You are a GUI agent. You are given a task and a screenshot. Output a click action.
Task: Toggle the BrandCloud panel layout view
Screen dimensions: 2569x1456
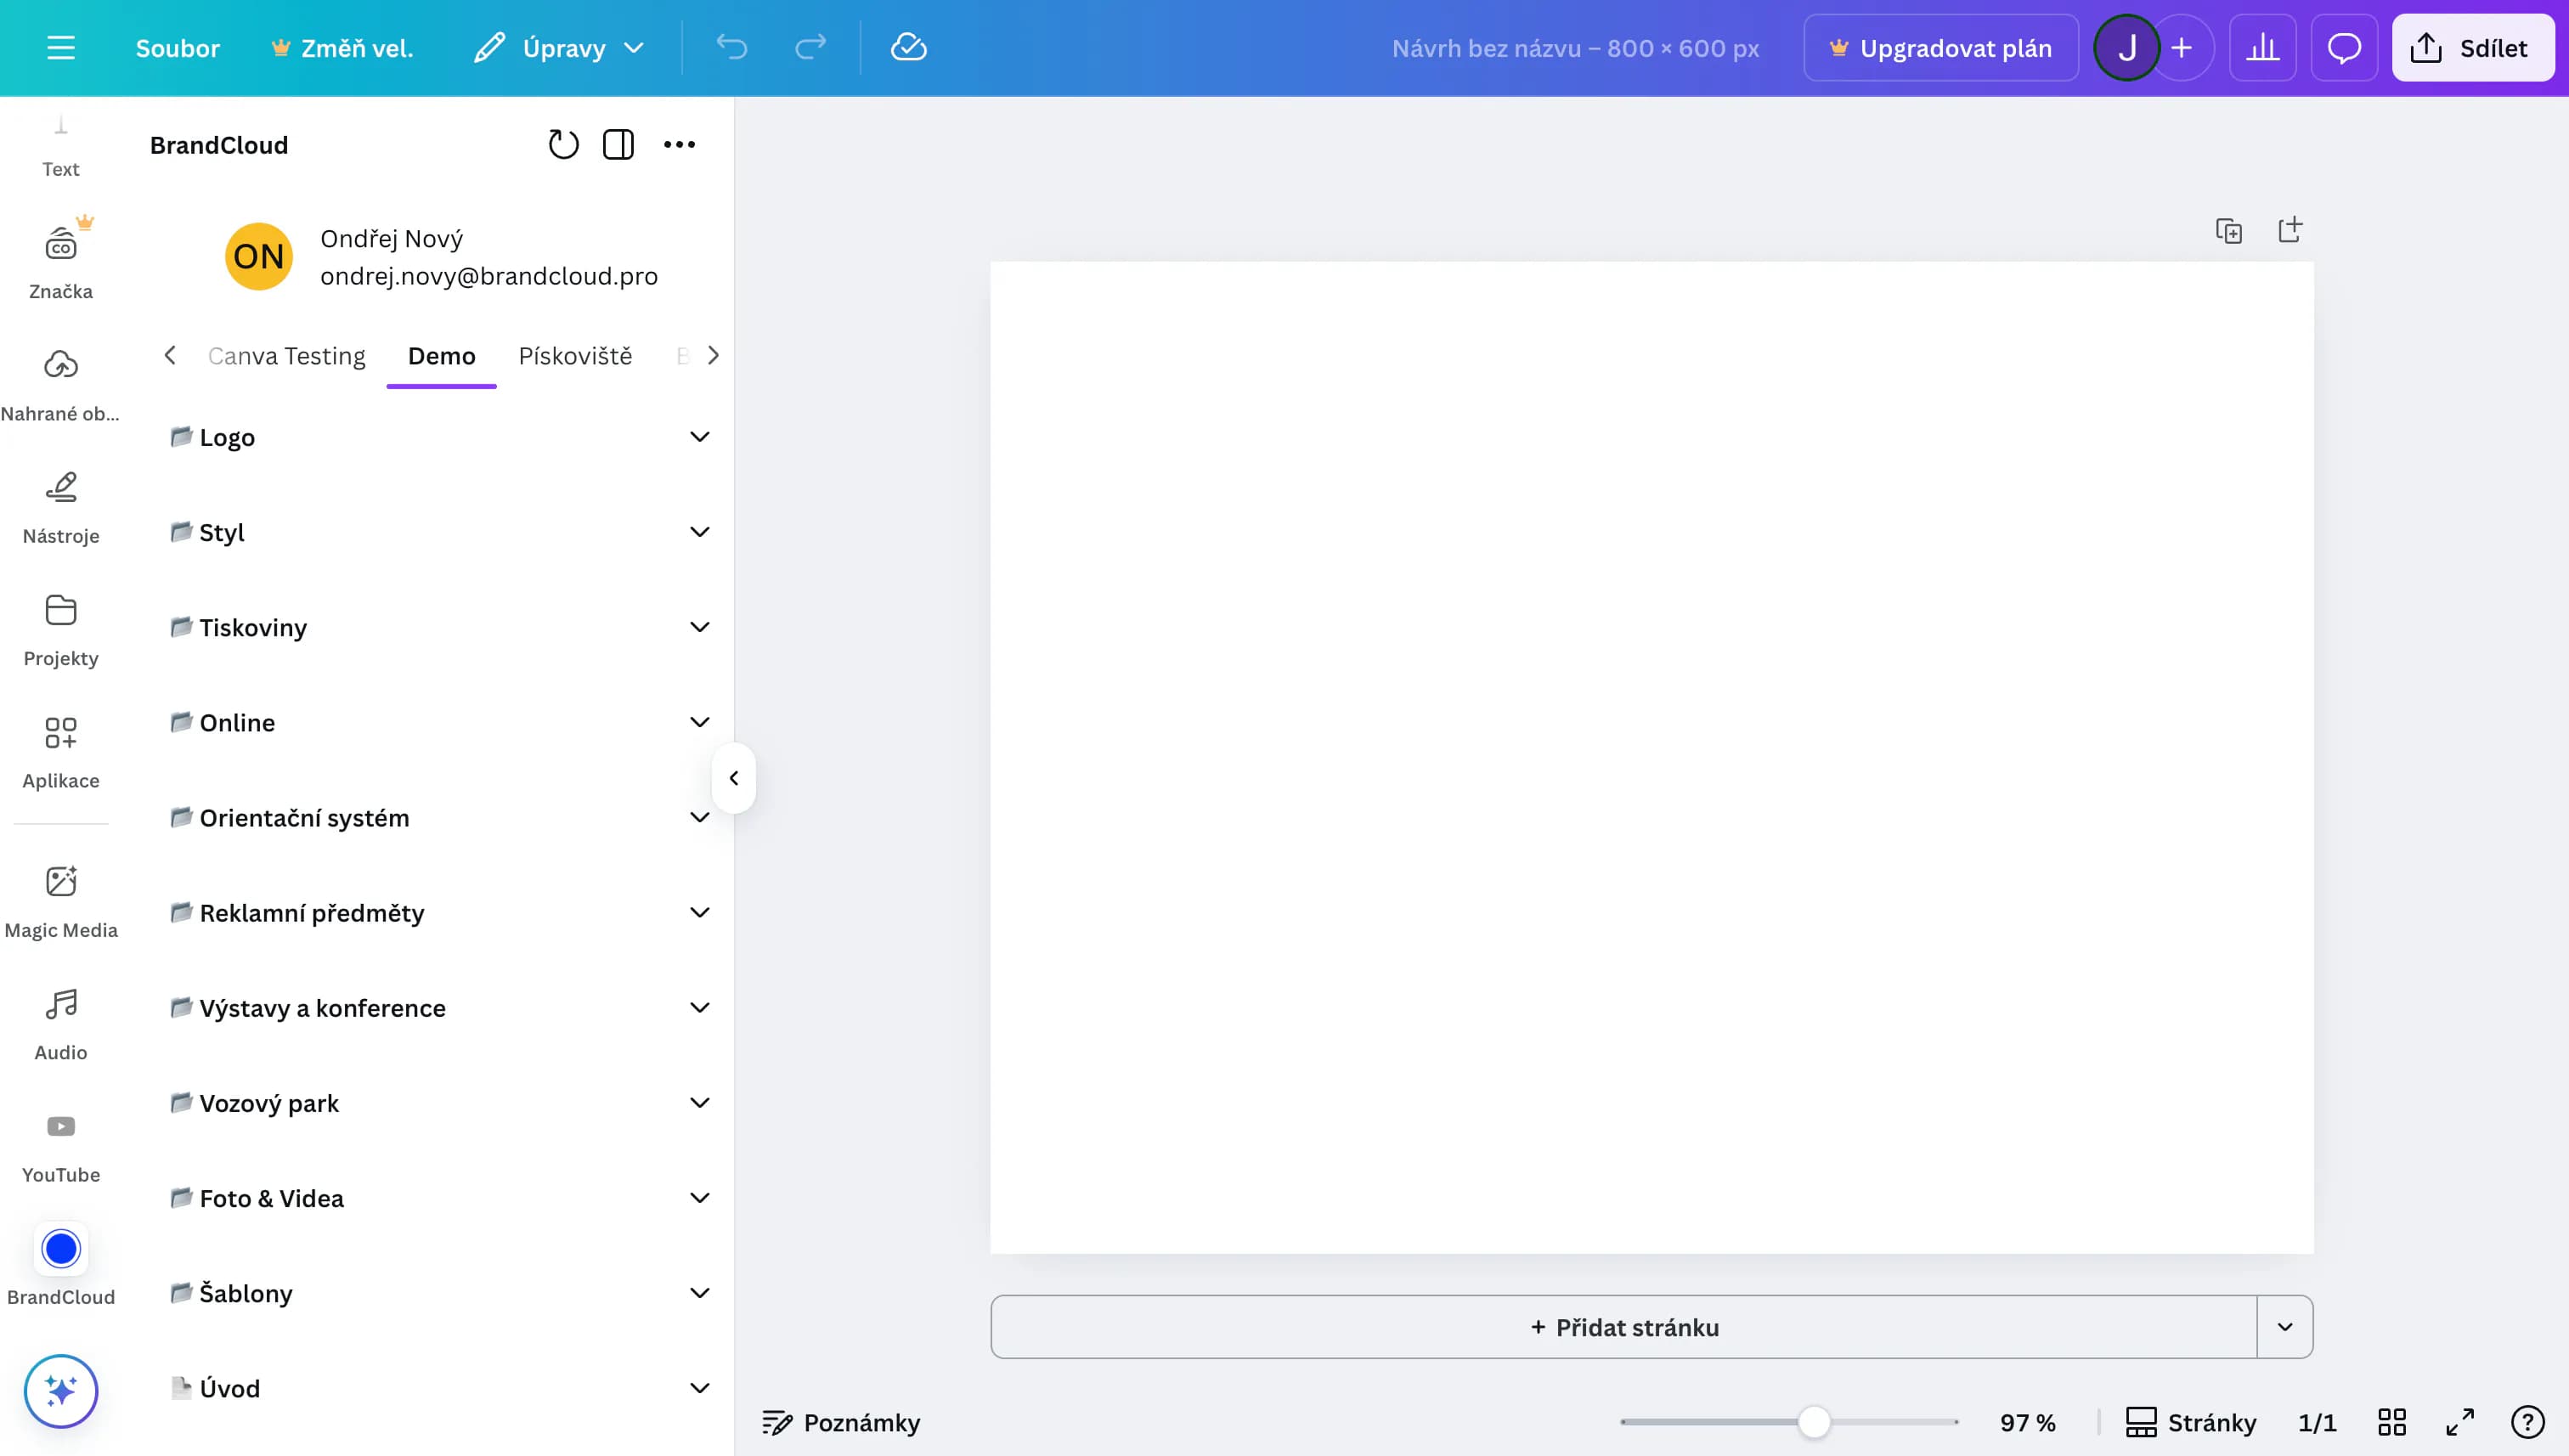coord(618,145)
